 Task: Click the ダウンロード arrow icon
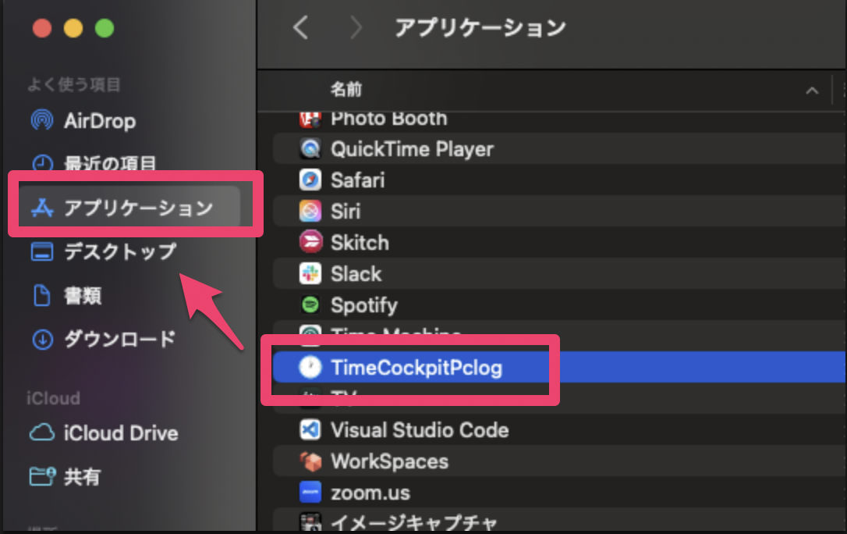pyautogui.click(x=42, y=340)
